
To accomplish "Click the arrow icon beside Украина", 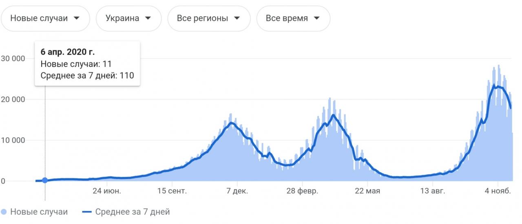I will [148, 18].
